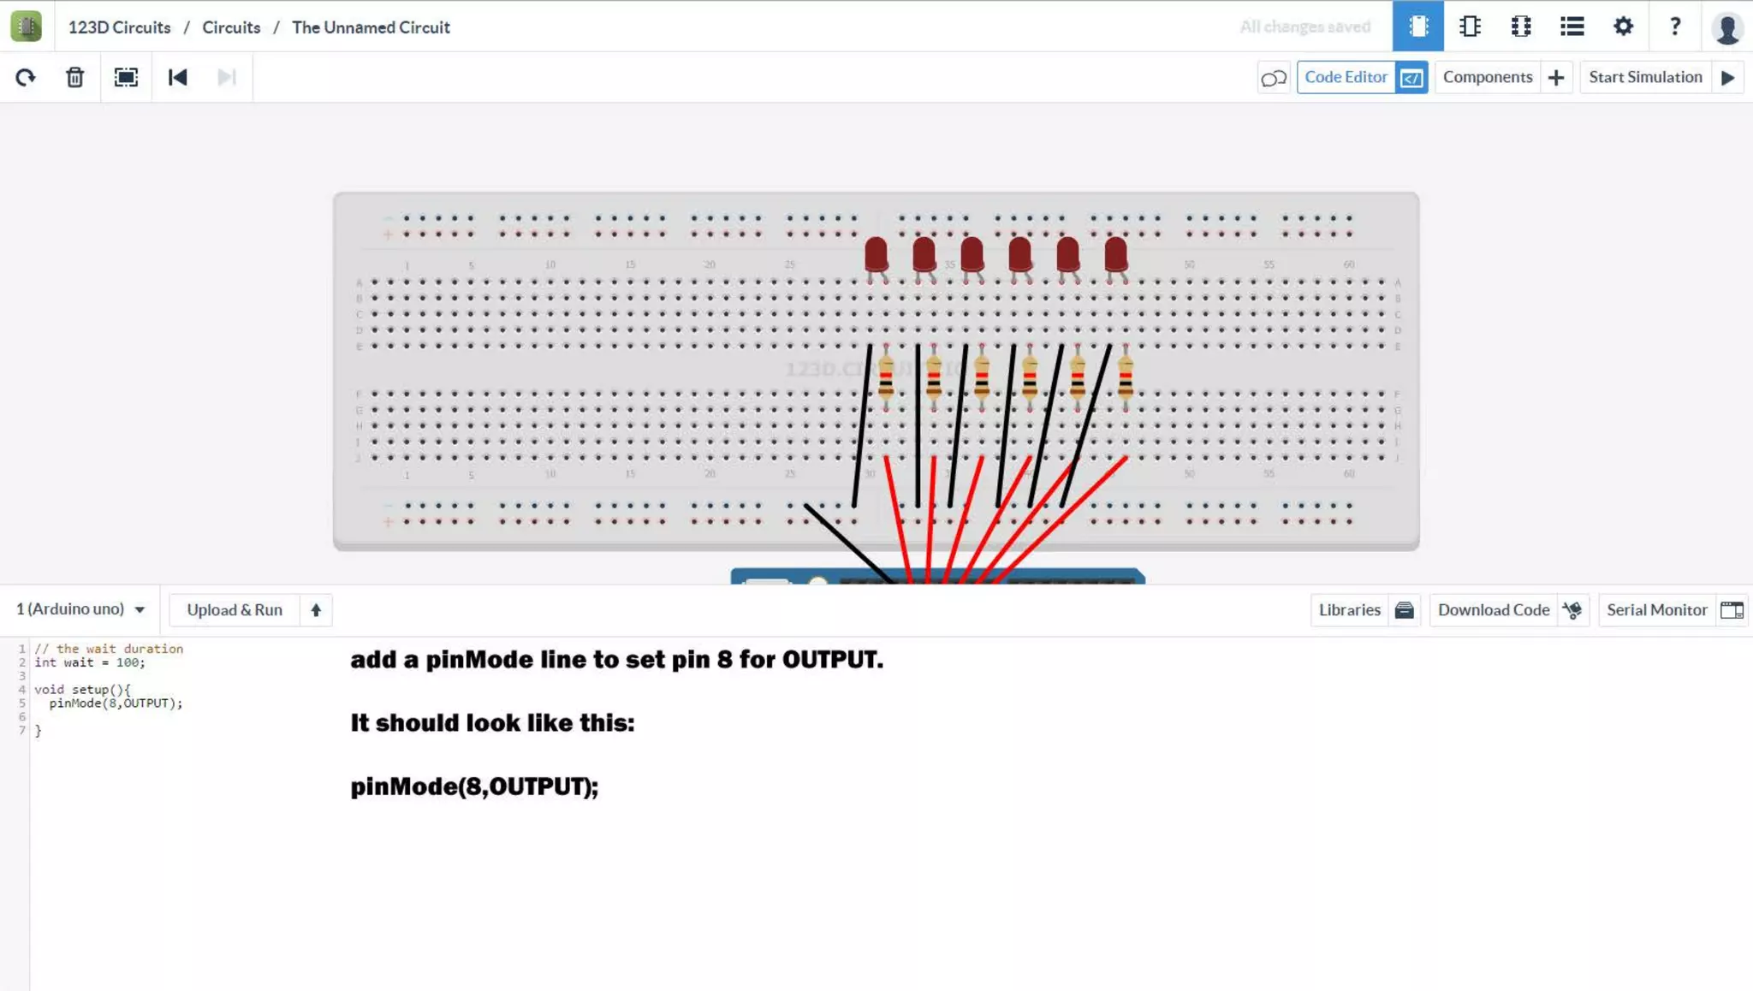
Task: Click code line pinMode(8,OUTPUT);
Action: tap(116, 703)
